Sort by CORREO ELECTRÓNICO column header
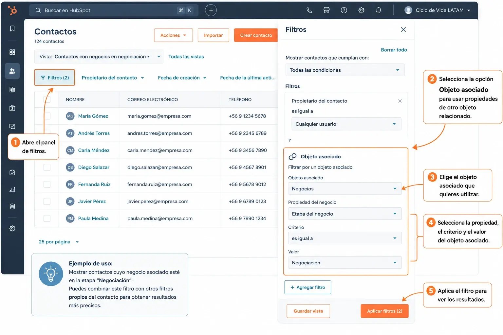This screenshot has height=335, width=503. point(153,99)
